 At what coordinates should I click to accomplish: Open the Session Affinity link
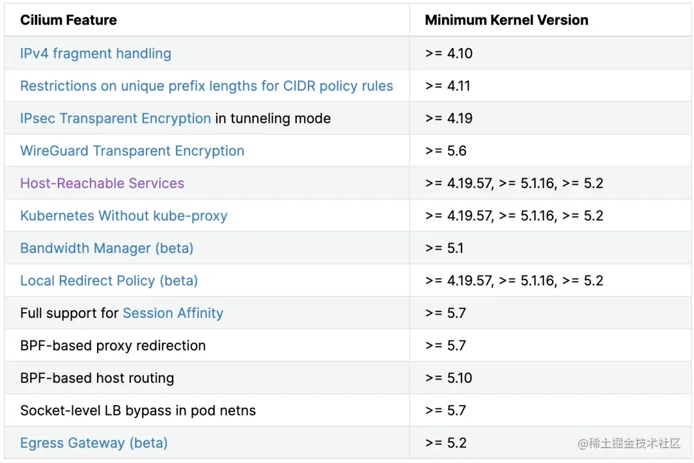(x=173, y=313)
